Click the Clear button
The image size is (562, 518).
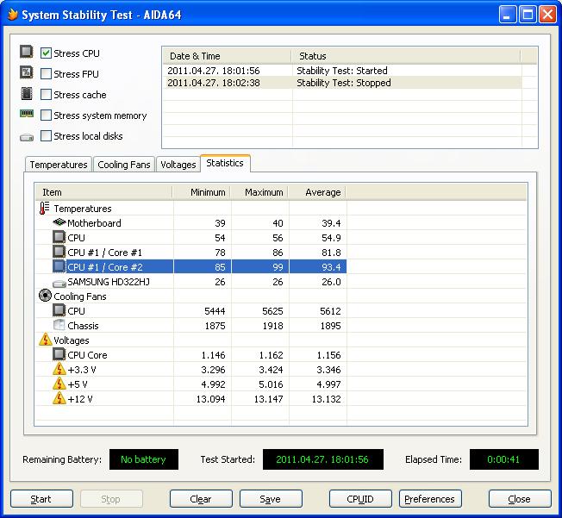tap(201, 499)
